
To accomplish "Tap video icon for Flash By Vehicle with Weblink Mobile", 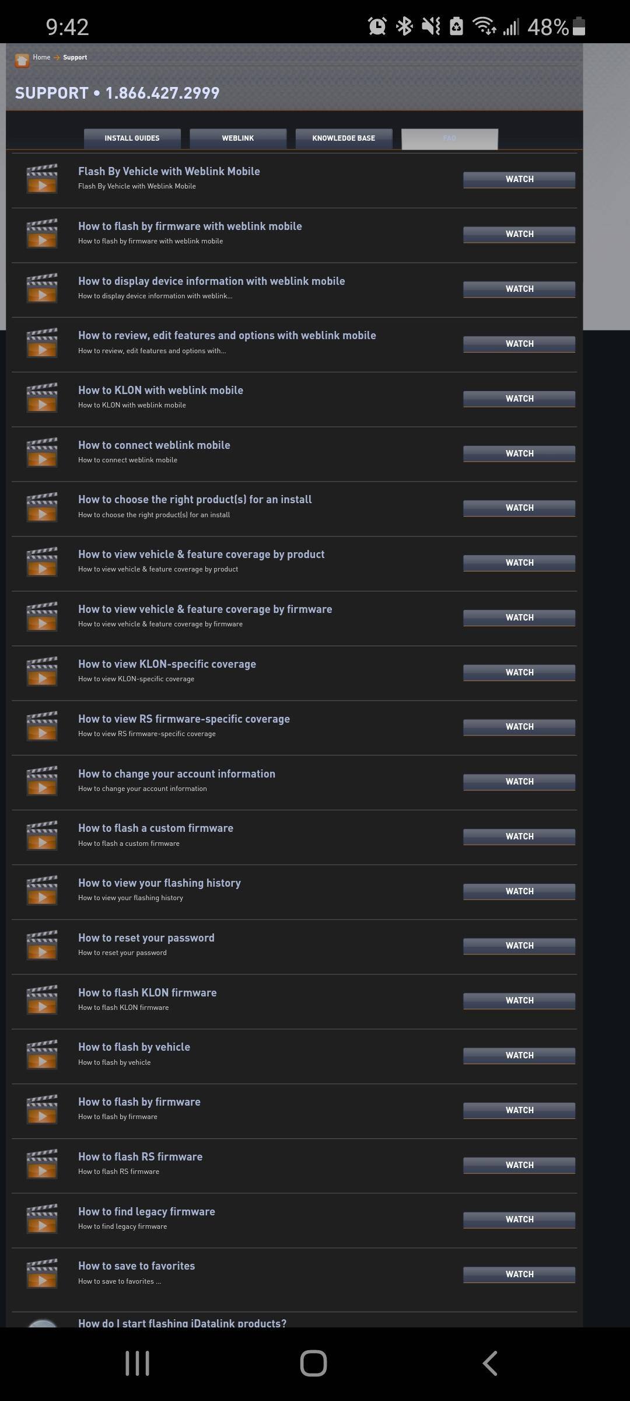I will pyautogui.click(x=42, y=179).
